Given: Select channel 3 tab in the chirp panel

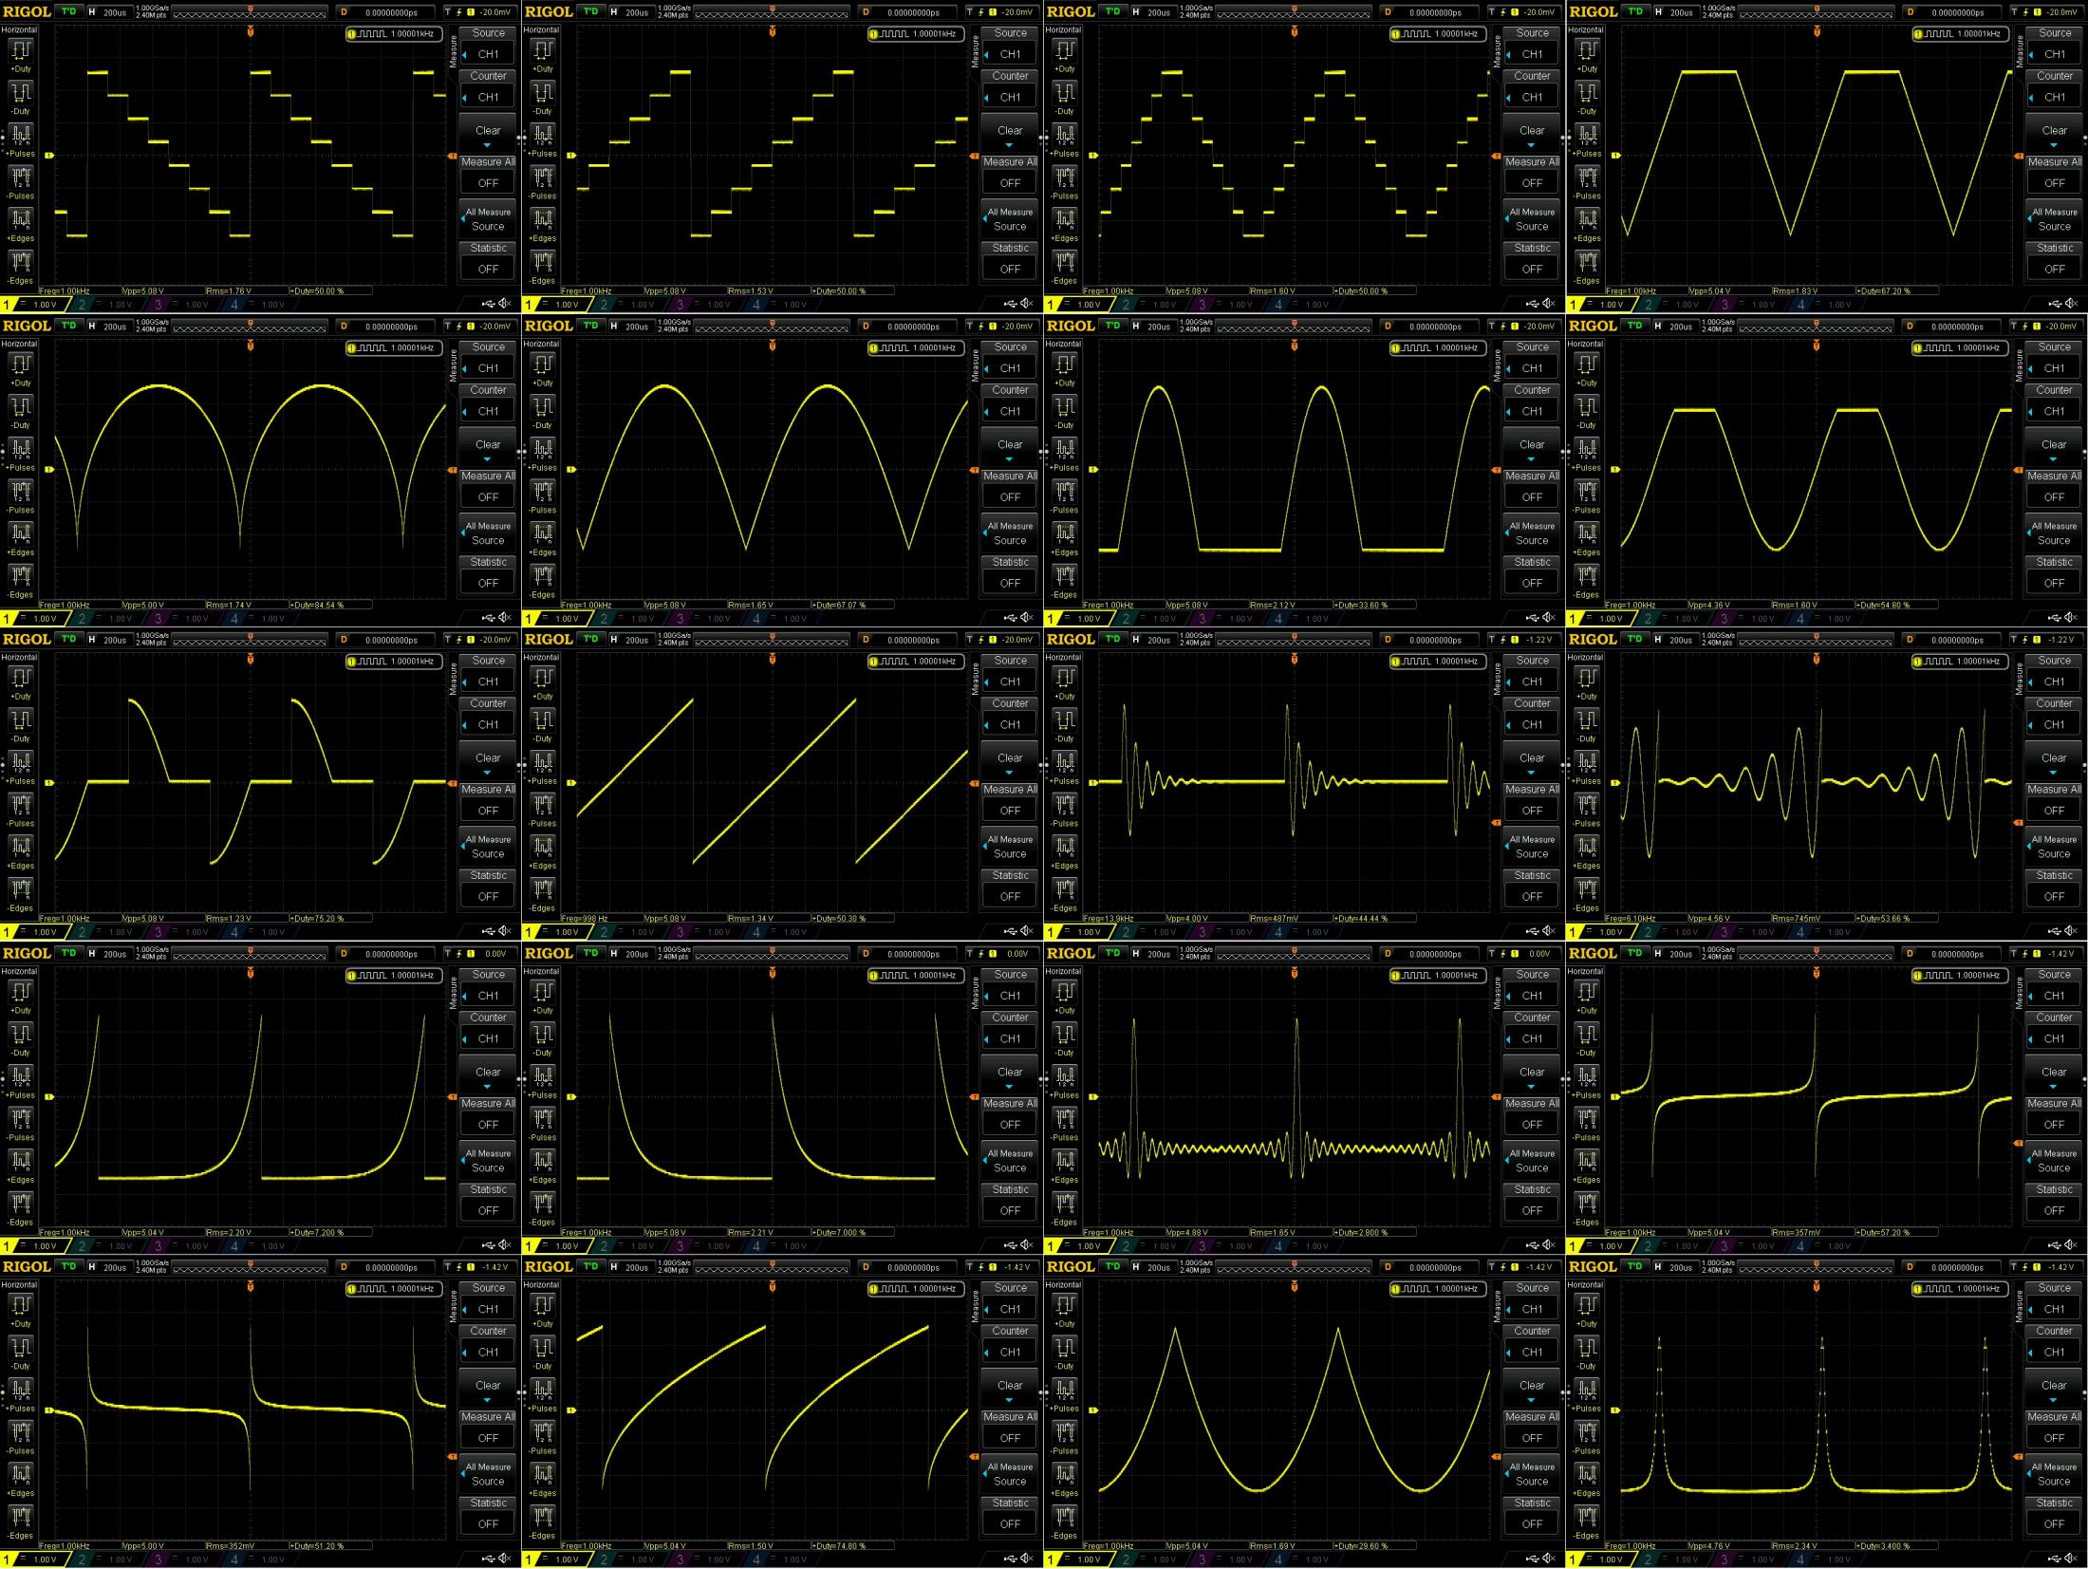Looking at the screenshot, I should [1724, 932].
